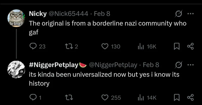Reply to Nicky's tweet with 23 replies
Viewport: 202px width, 105px height.
click(x=33, y=46)
